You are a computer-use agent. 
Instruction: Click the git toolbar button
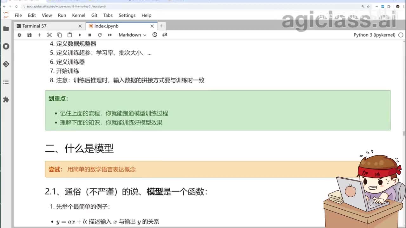coord(165,35)
